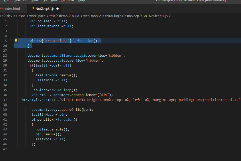The width and height of the screenshot is (241, 161).
Task: Open the noSleep breadcrumb folder
Action: (133, 16)
